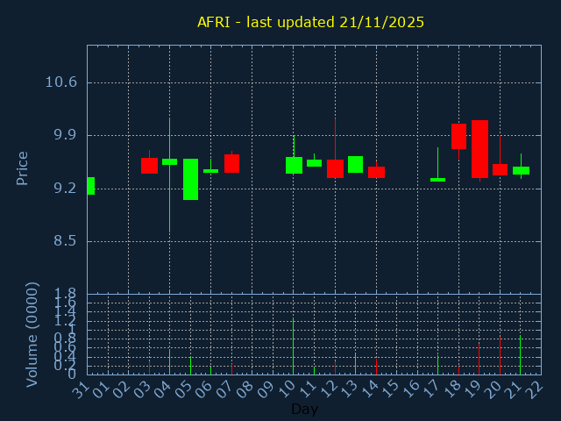
Task: Select the red candlestick on day 03
Action: coord(149,165)
